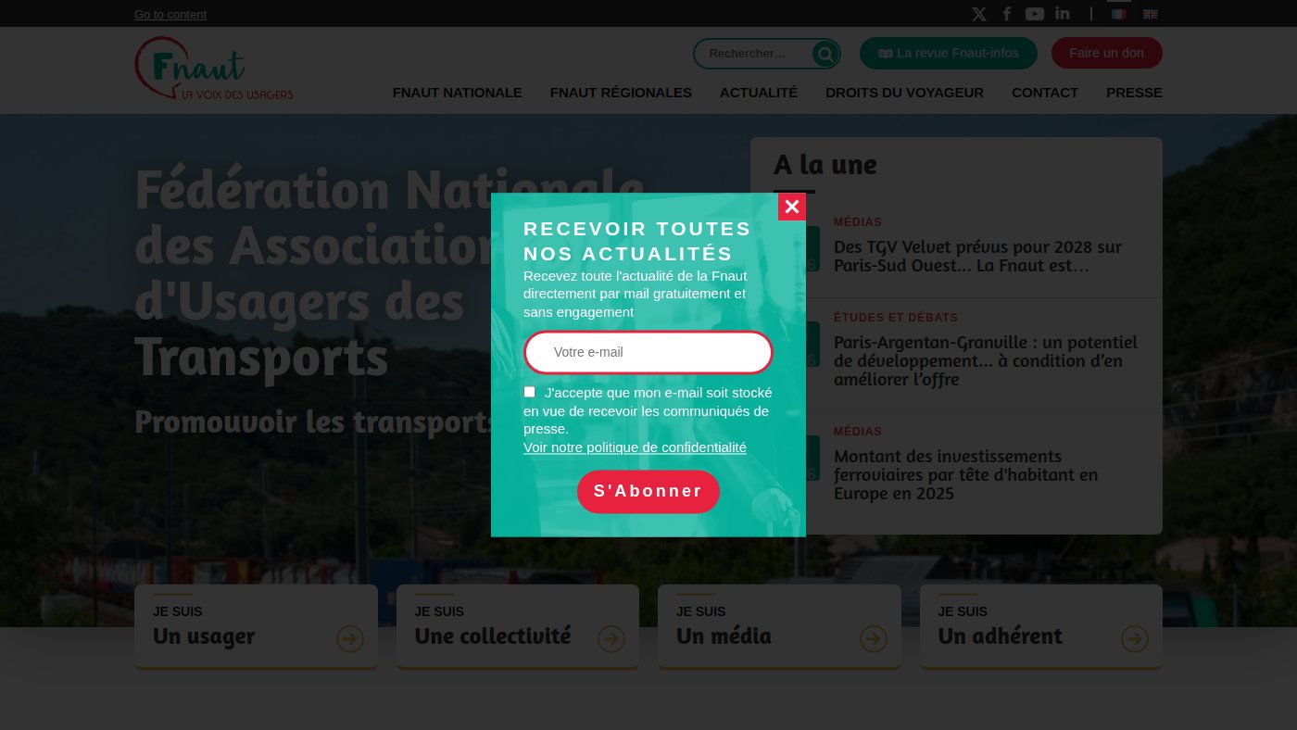Click the magnifier search icon
Viewport: 1297px width, 730px height.
pos(825,54)
